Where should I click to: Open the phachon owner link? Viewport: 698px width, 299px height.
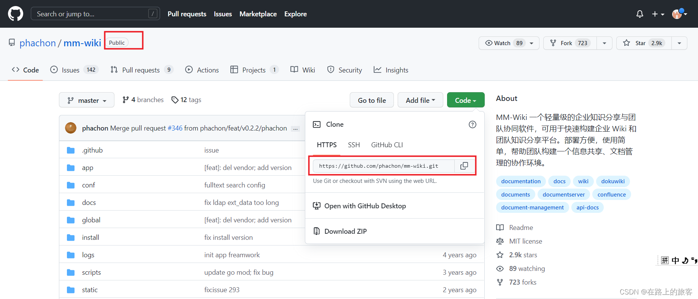pos(38,43)
